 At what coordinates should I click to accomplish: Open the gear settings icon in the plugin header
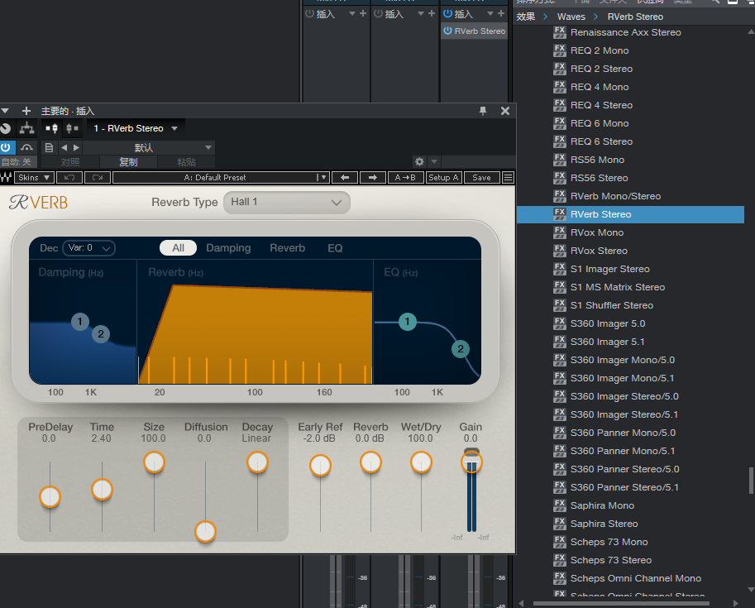419,161
